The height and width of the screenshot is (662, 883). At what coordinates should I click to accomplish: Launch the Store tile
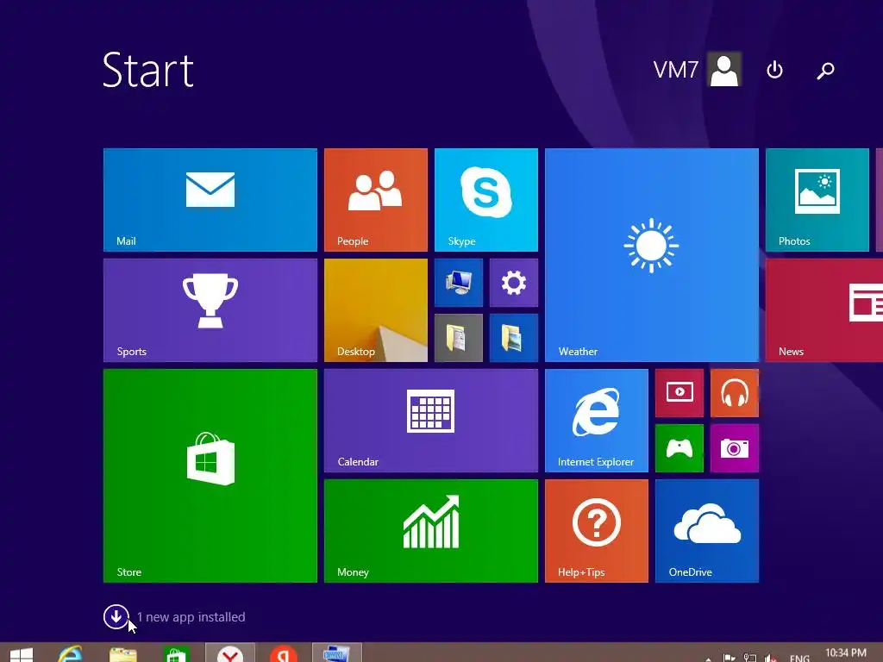coord(210,476)
